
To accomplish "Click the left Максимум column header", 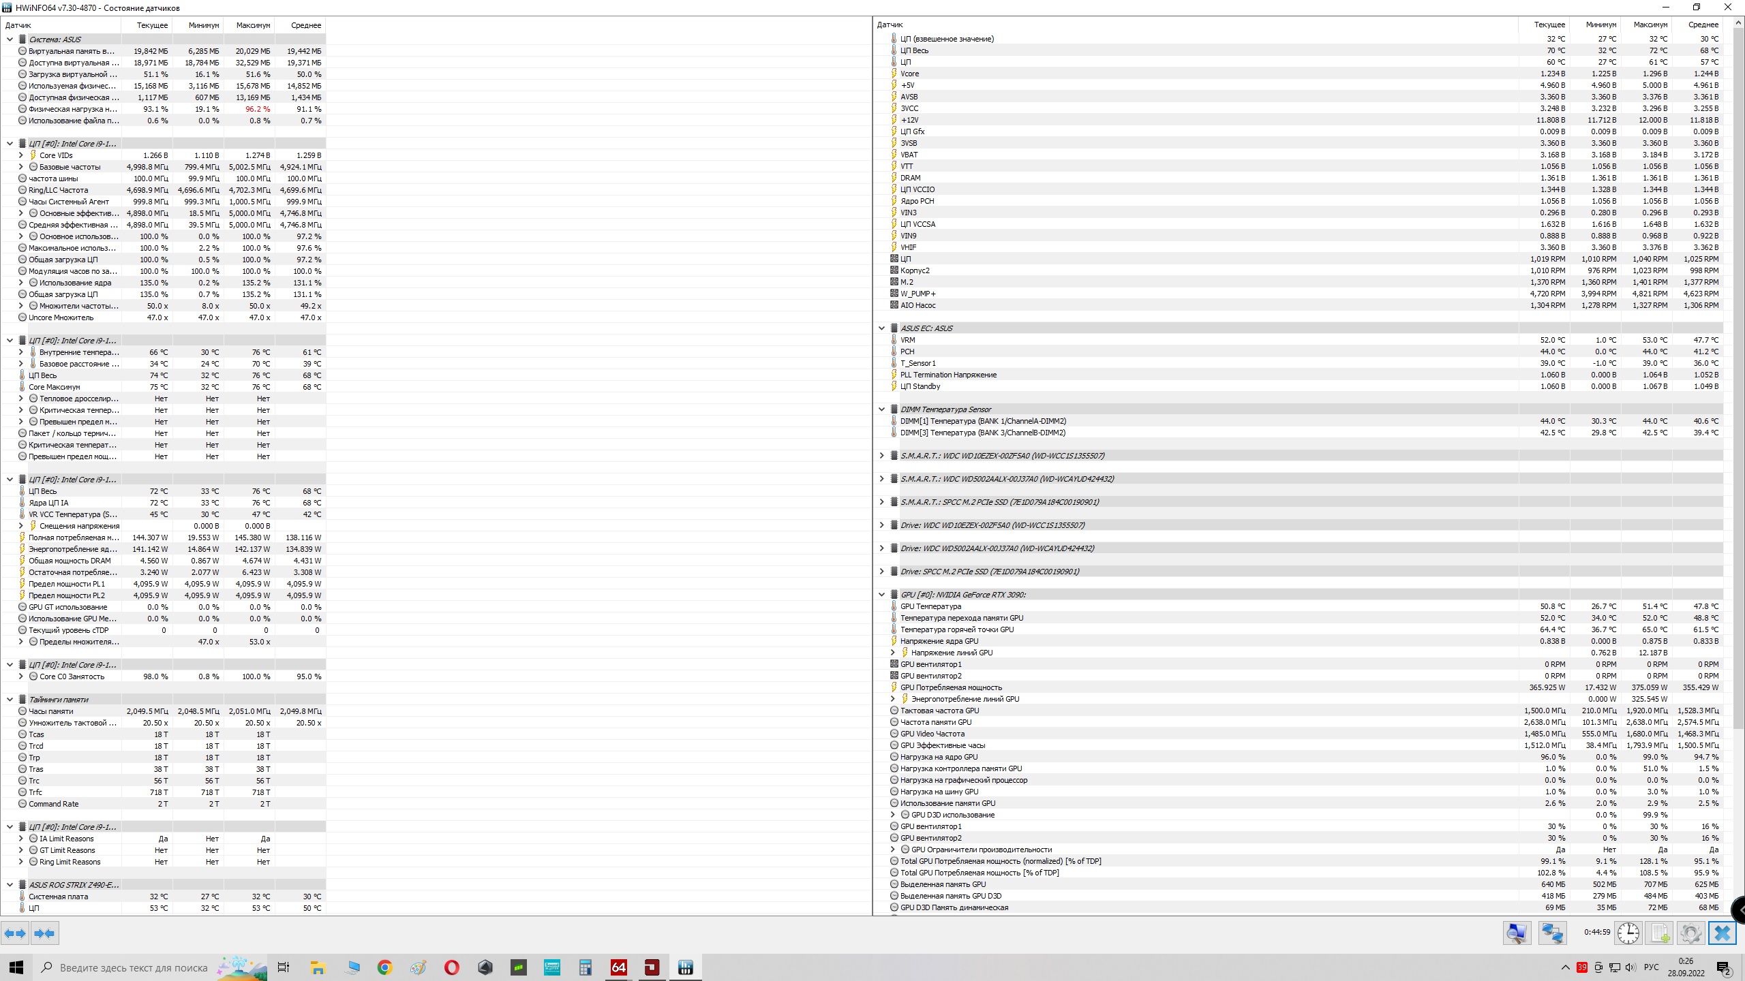I will (x=252, y=25).
